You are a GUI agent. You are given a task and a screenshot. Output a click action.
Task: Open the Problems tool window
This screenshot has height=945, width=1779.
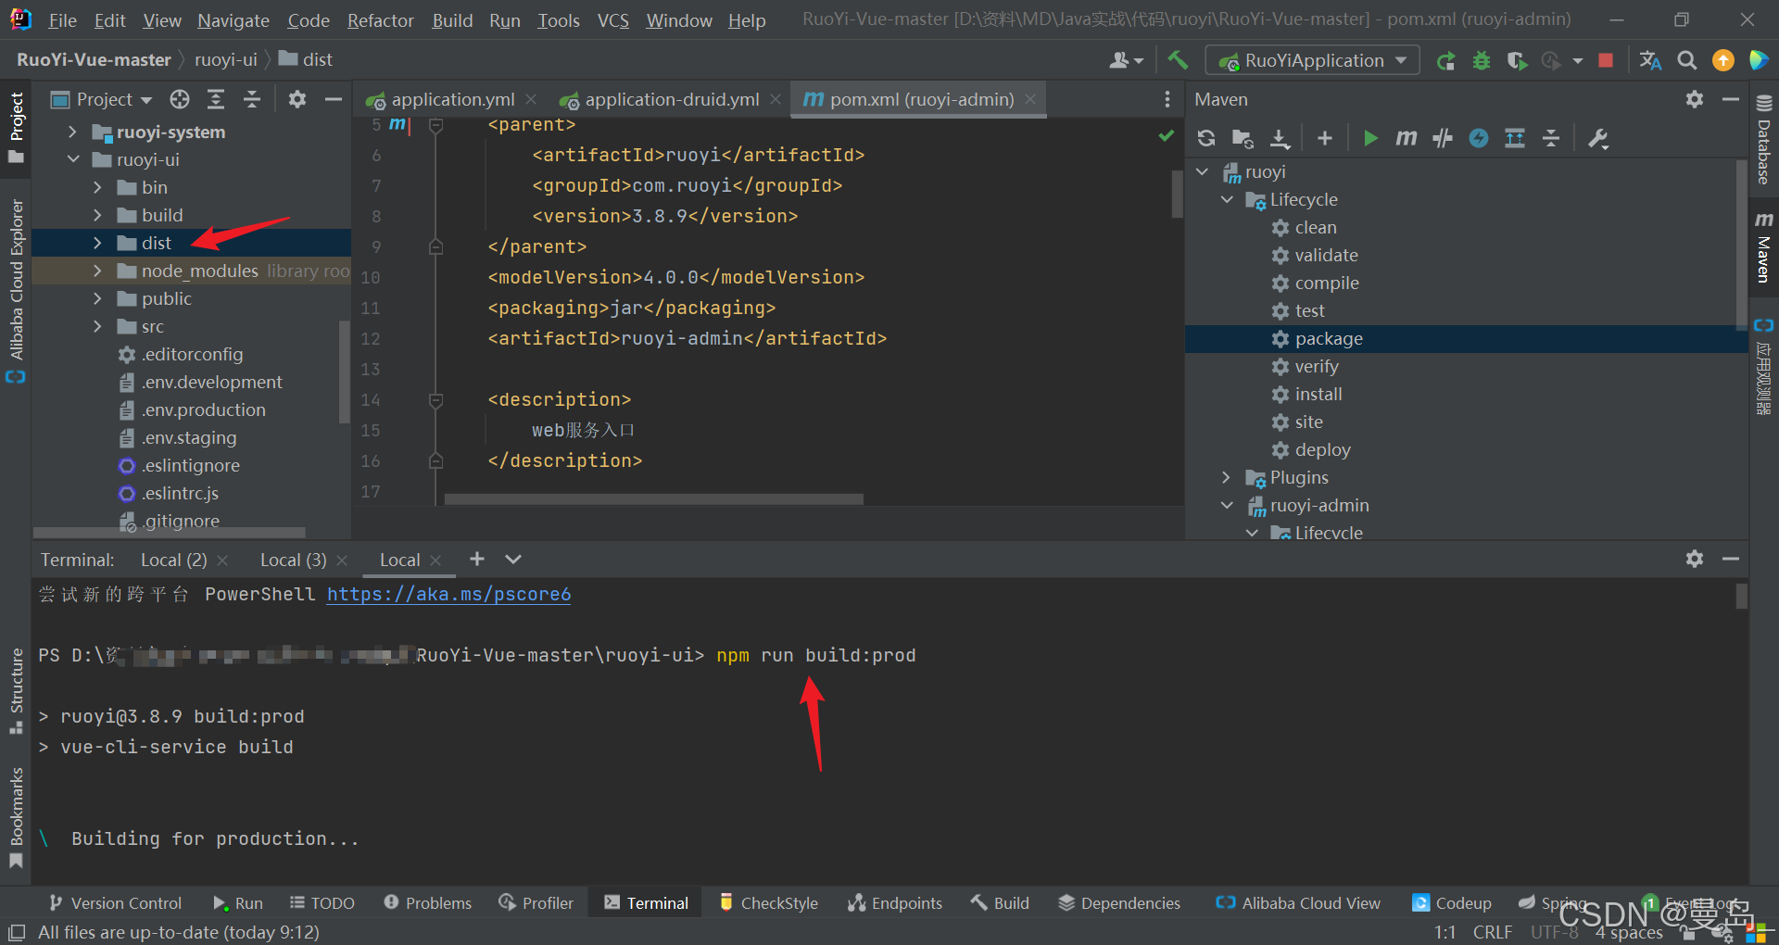point(428,902)
